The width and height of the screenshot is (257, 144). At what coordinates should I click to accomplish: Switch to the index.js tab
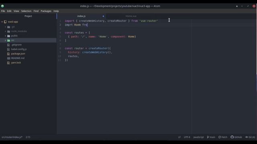[x=82, y=16]
